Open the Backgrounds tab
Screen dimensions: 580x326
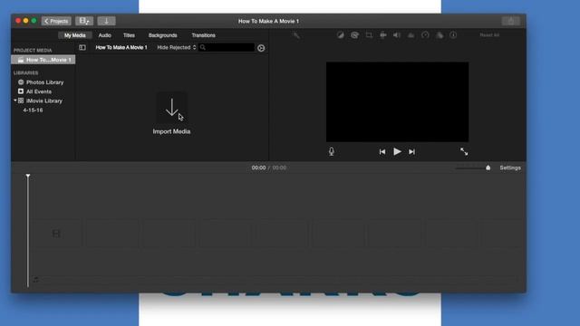pyautogui.click(x=163, y=35)
